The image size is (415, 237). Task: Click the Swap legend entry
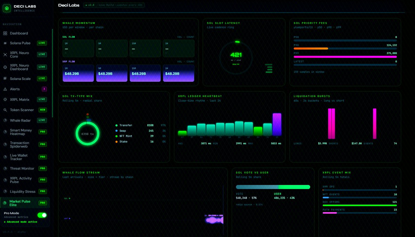pos(141,131)
